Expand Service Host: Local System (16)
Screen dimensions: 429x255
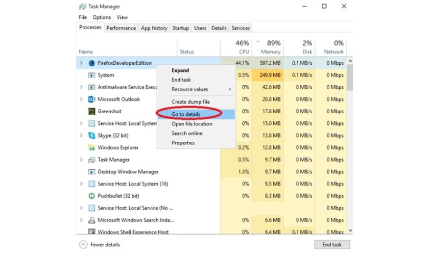pos(81,184)
